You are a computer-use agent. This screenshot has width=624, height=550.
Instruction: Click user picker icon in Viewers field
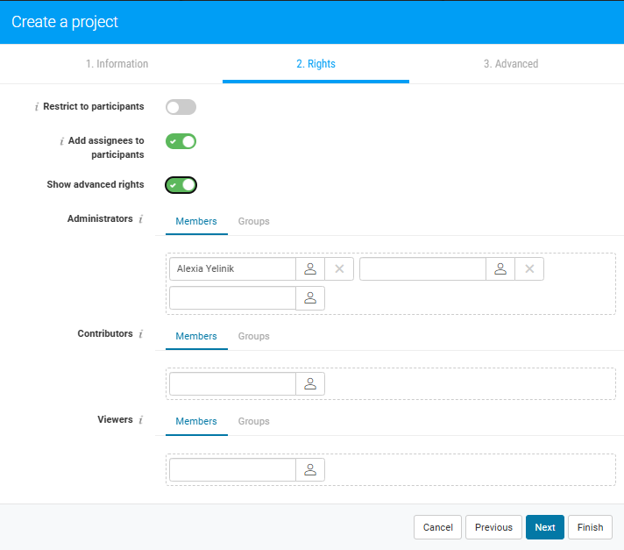pos(310,469)
